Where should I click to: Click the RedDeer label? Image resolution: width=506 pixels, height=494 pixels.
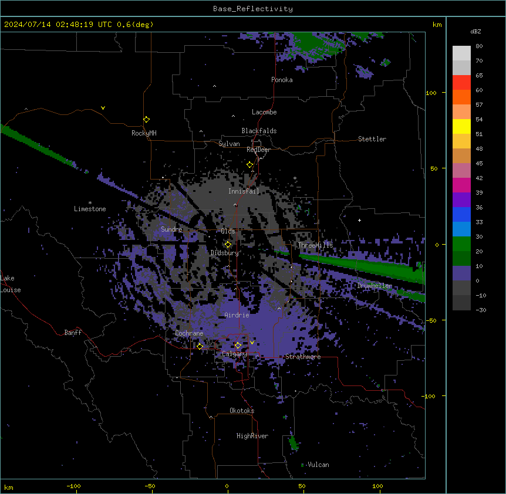coord(258,150)
